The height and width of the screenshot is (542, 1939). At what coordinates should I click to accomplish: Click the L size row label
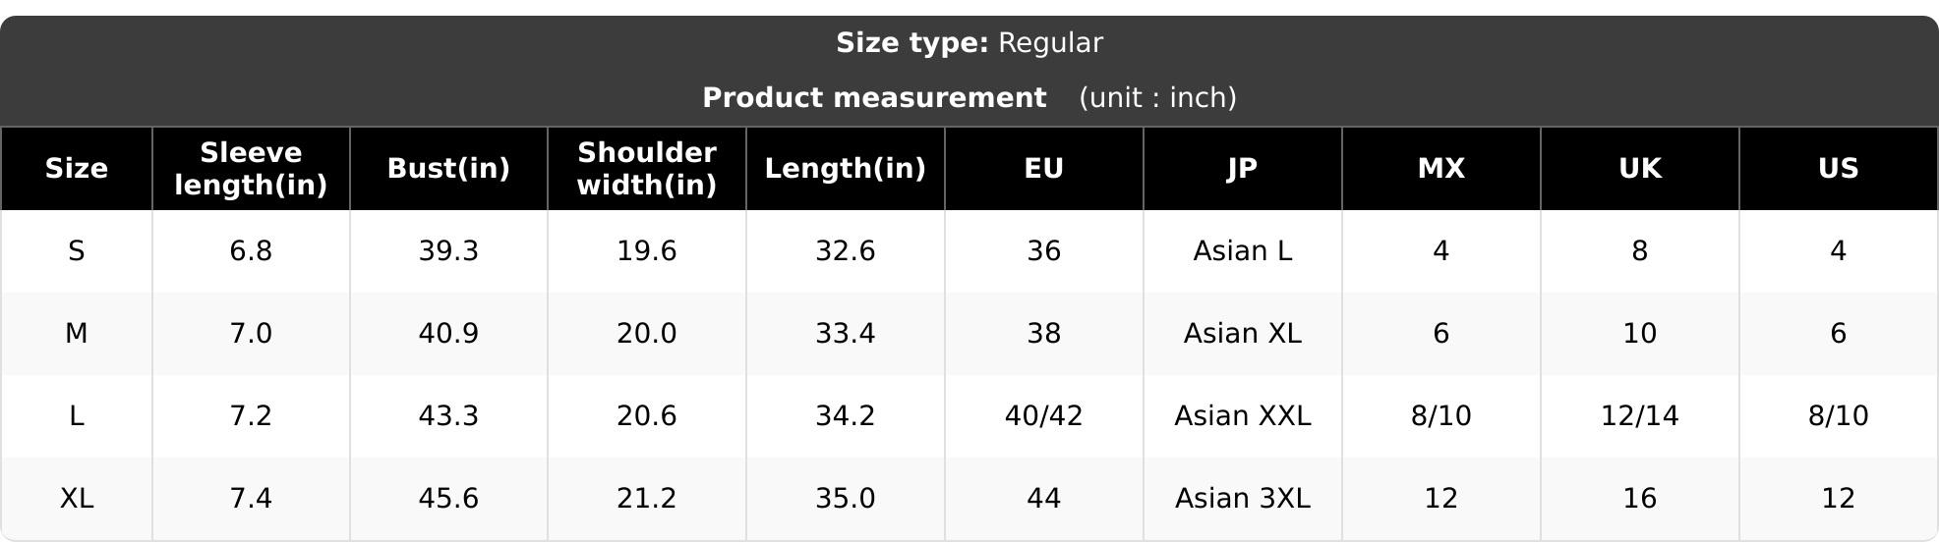[x=77, y=416]
